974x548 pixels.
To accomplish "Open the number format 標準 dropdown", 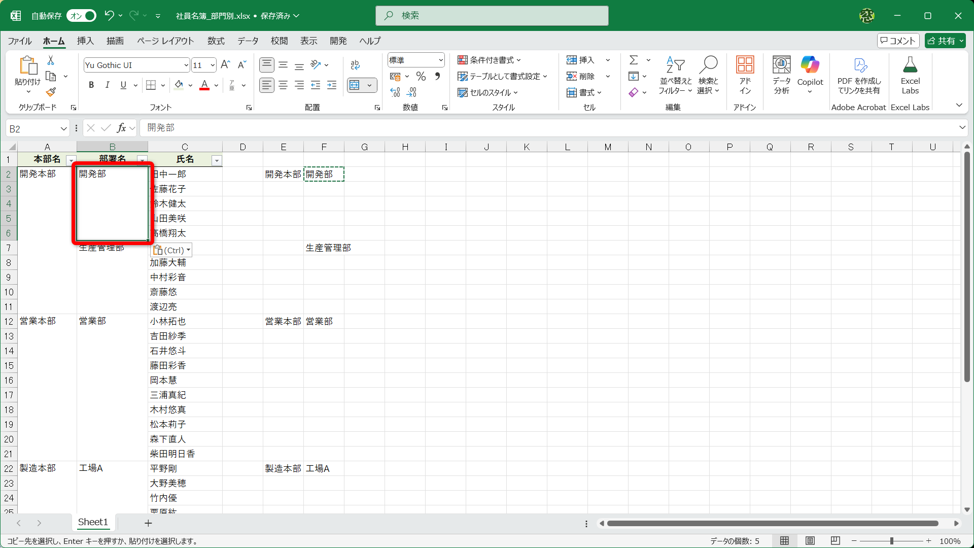I will (440, 60).
